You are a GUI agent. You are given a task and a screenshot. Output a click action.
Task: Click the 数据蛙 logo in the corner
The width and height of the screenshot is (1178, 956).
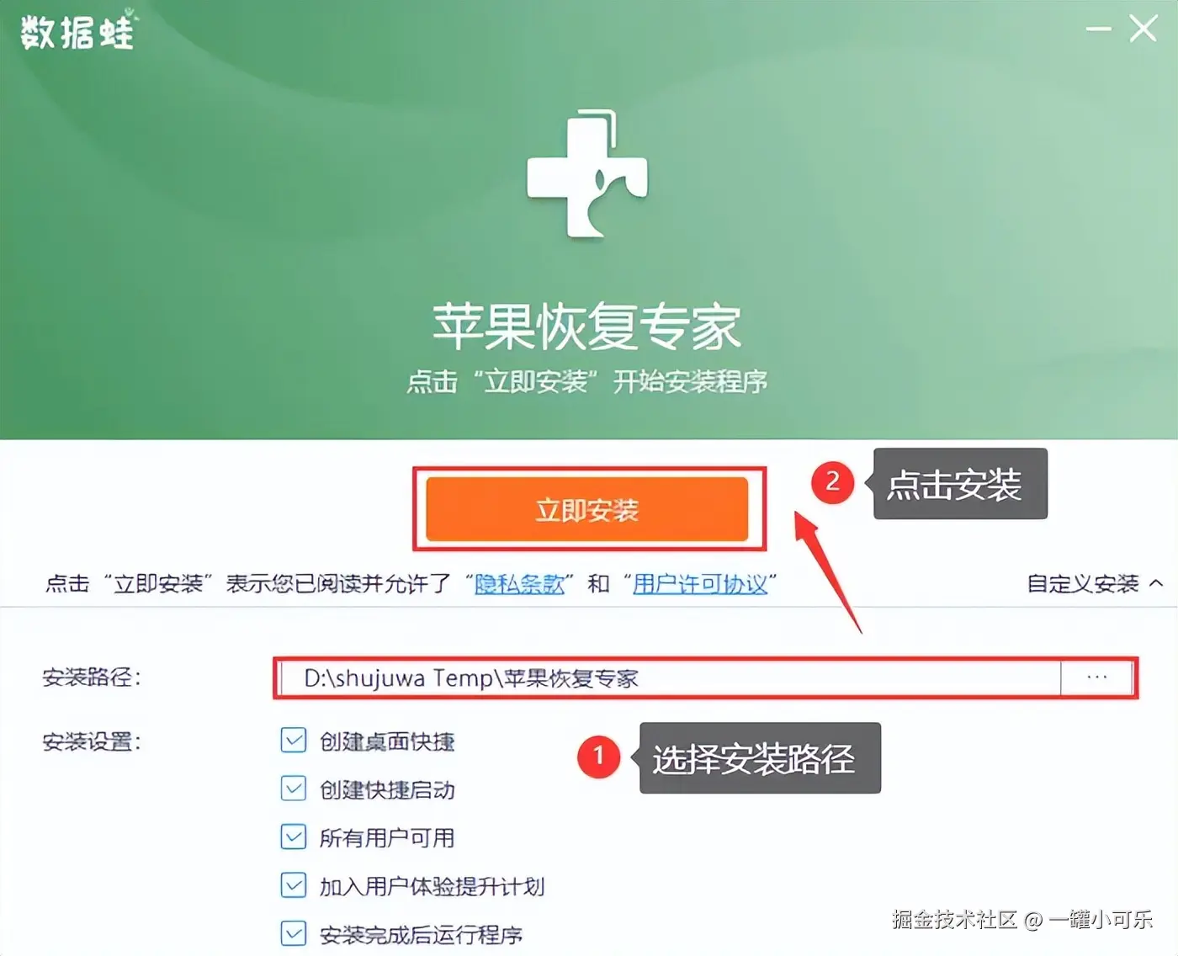point(77,32)
